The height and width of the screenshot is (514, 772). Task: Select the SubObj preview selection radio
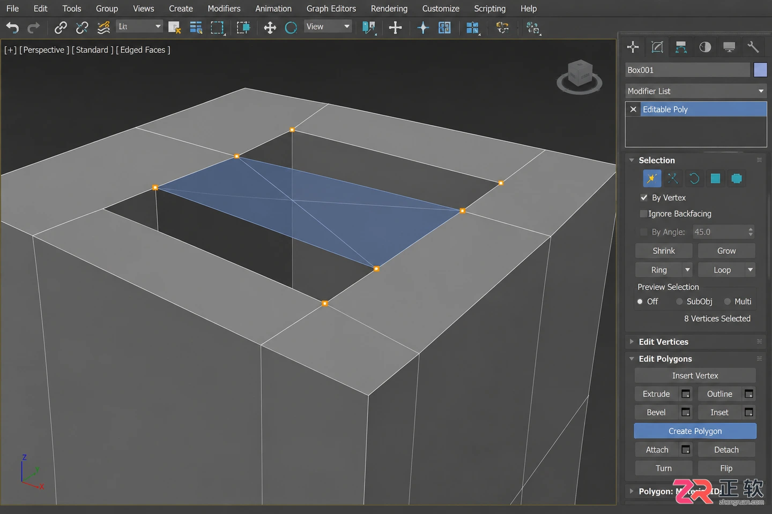pyautogui.click(x=679, y=301)
